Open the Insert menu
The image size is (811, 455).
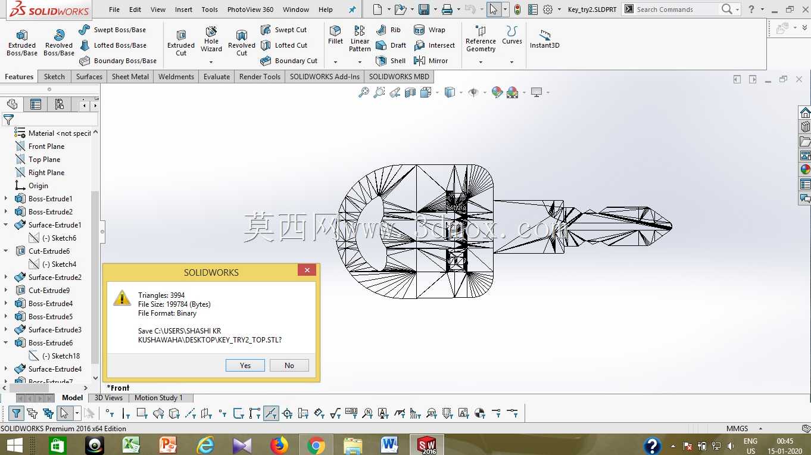click(183, 10)
